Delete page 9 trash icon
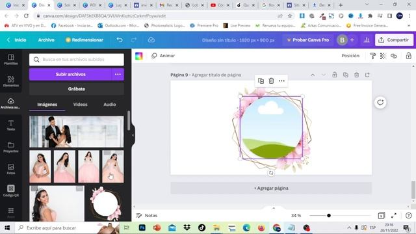416x234 pixels. pyautogui.click(x=356, y=75)
